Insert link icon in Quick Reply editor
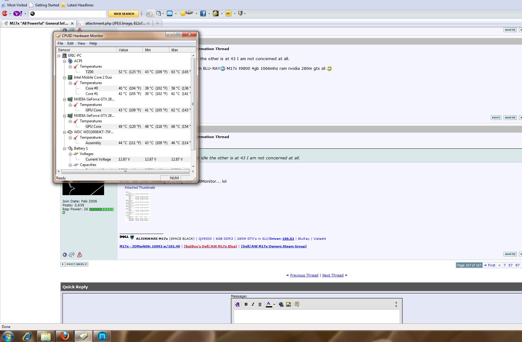Screen dimensions: 522x342 281,304
